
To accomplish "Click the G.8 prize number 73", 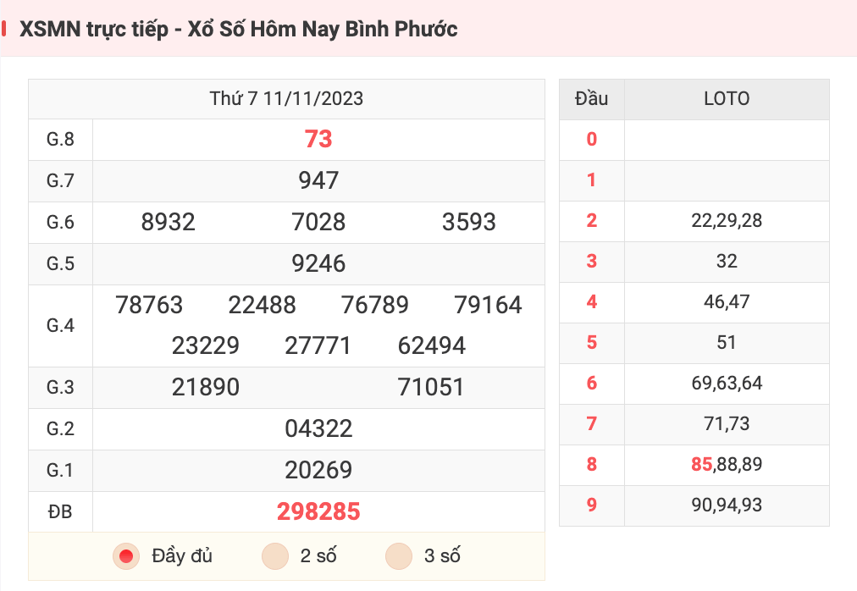I will point(318,139).
